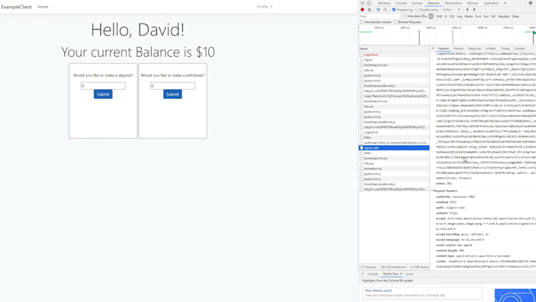Screen dimensions: 536x302
Task: Filter requests by Other
Action: tap(515, 16)
